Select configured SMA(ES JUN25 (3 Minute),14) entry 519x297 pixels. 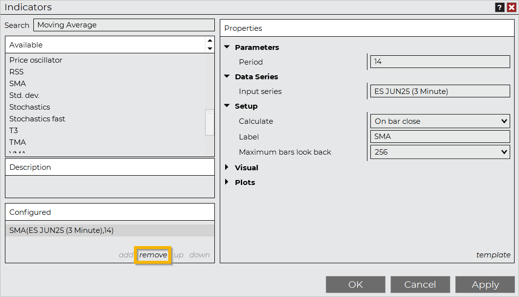(x=110, y=230)
